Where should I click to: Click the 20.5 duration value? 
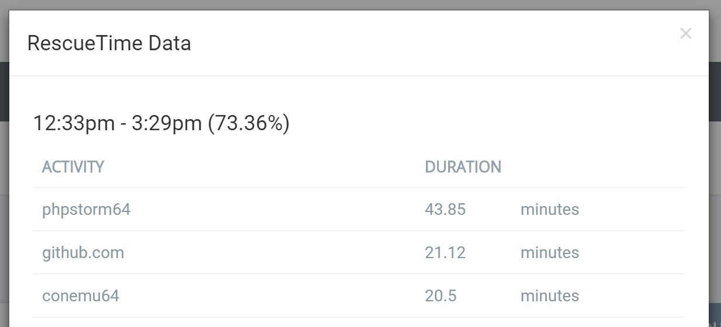441,296
